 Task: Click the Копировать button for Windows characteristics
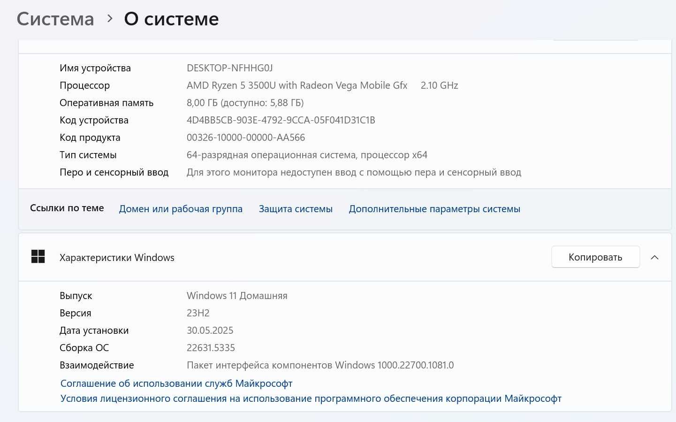595,257
